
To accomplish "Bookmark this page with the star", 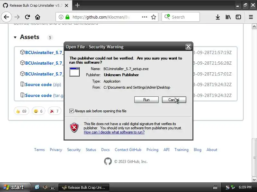I will (154, 17).
